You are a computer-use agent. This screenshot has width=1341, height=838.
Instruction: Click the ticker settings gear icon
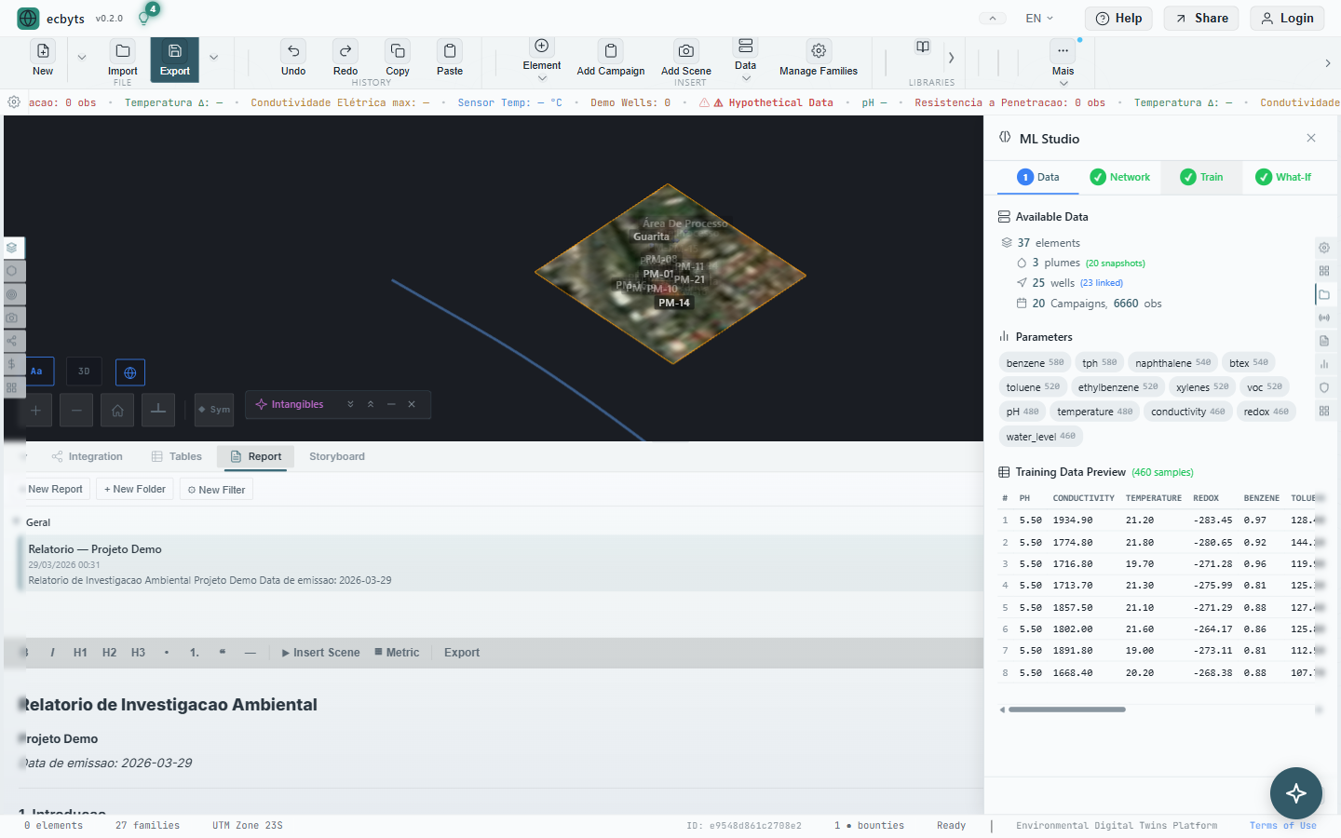[14, 102]
